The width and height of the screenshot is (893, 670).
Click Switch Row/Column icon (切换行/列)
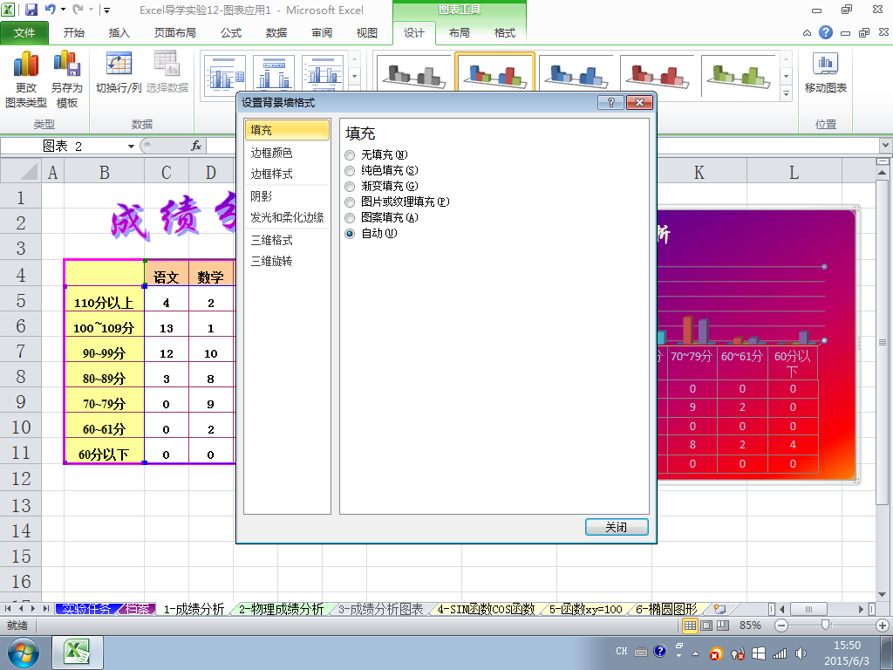click(119, 72)
